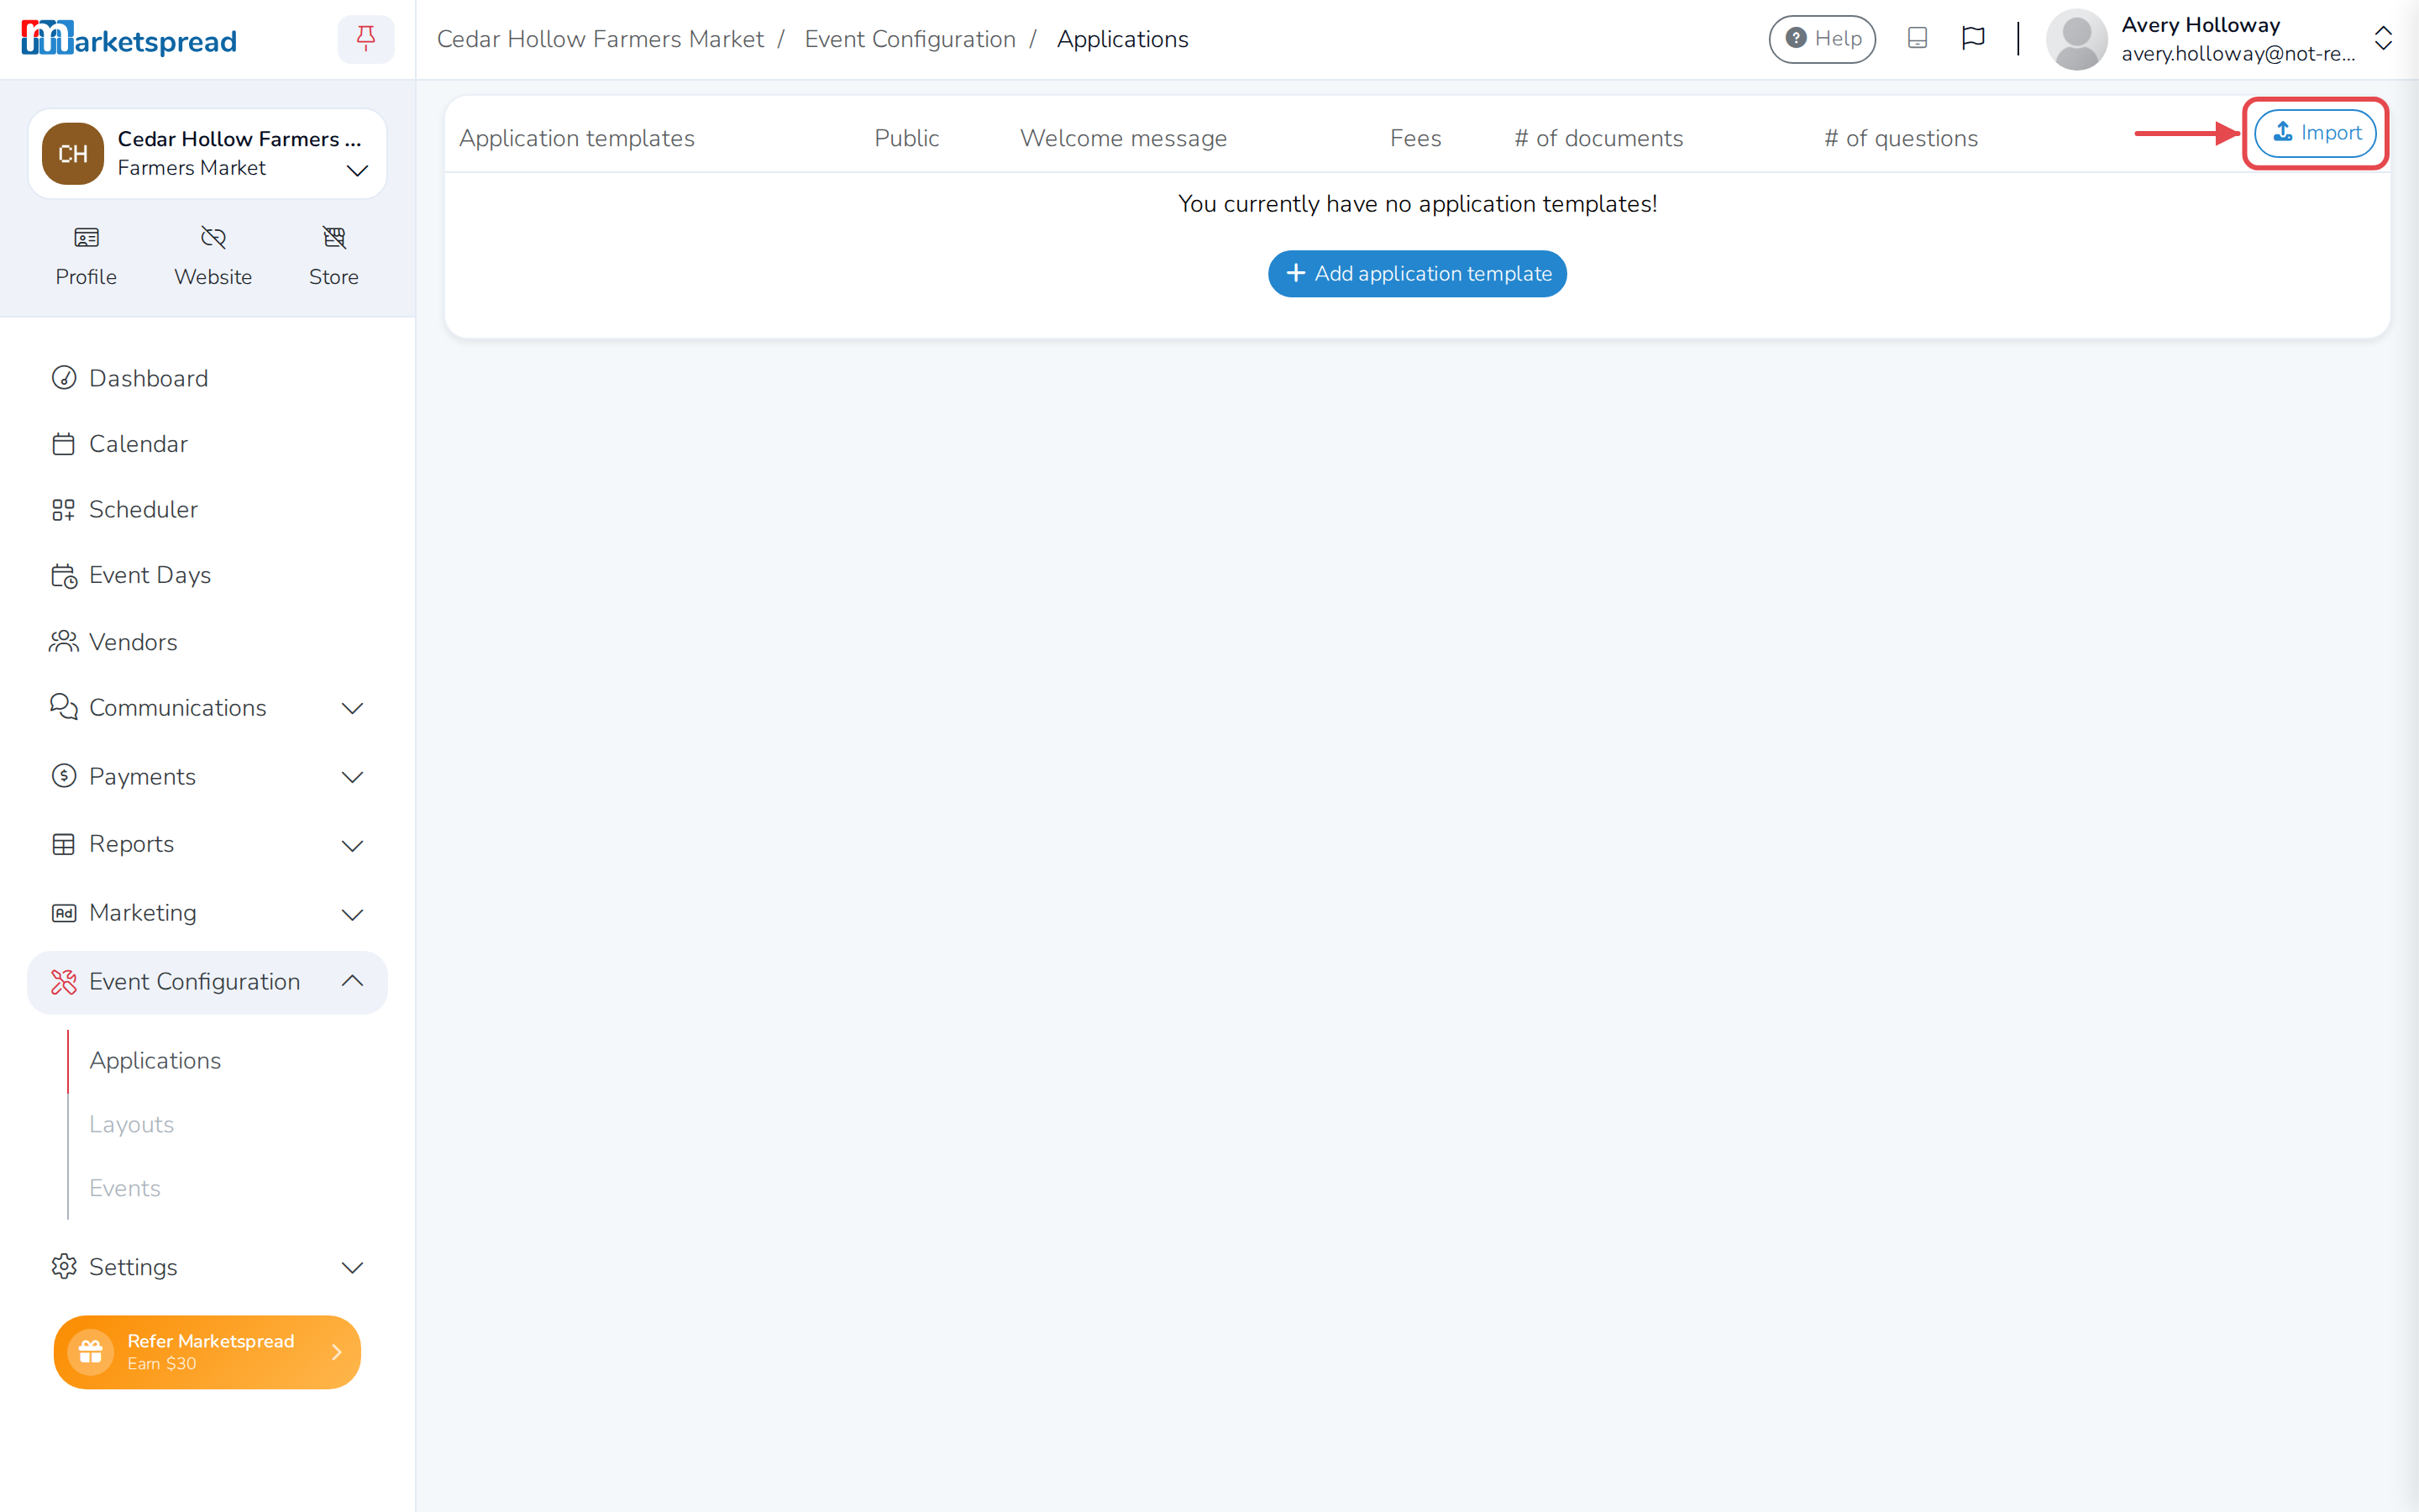Click the Applications breadcrumb
The image size is (2419, 1512).
pos(1122,39)
